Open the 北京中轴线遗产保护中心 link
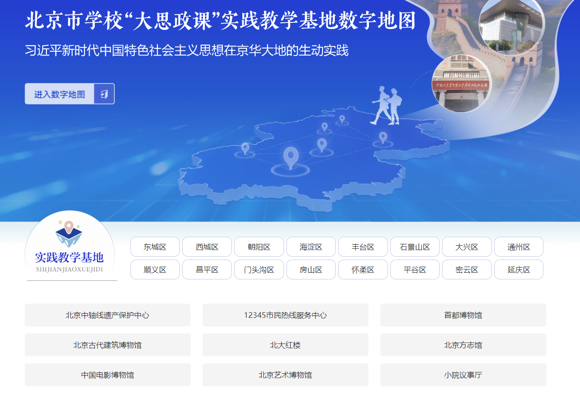580x399 pixels. (x=108, y=315)
